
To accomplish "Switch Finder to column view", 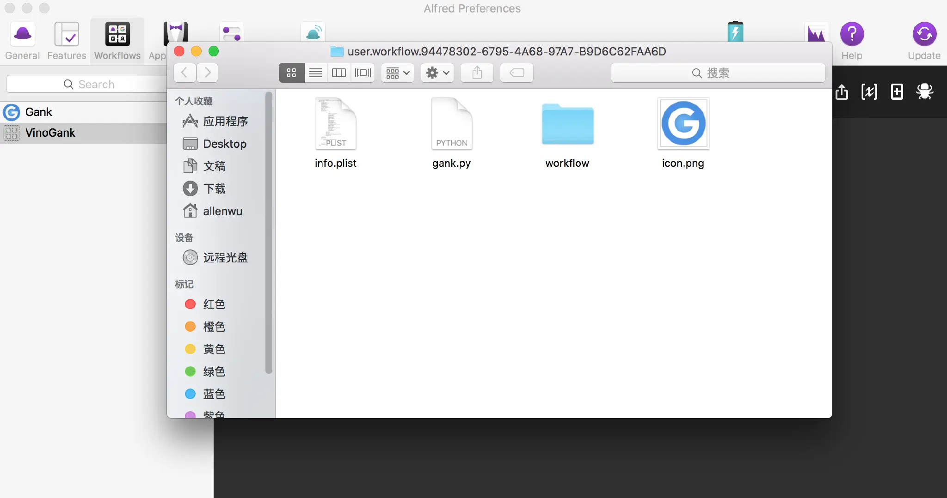I will [x=339, y=73].
